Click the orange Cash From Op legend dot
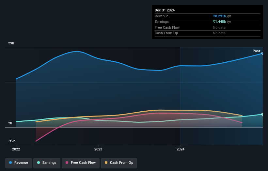This screenshot has height=171, width=268. (x=106, y=163)
